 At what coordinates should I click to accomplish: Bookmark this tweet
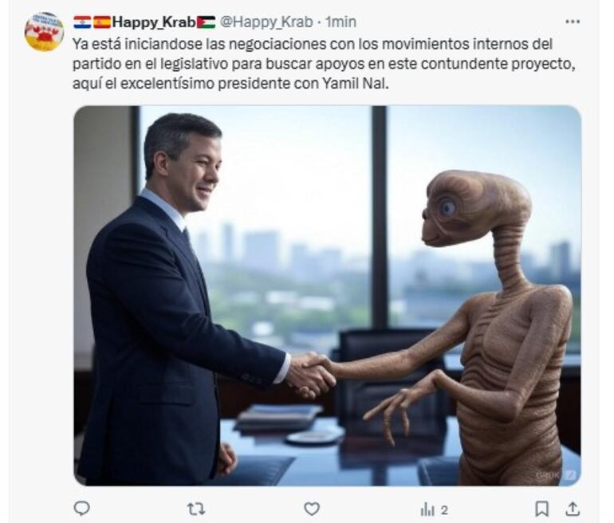(x=541, y=509)
